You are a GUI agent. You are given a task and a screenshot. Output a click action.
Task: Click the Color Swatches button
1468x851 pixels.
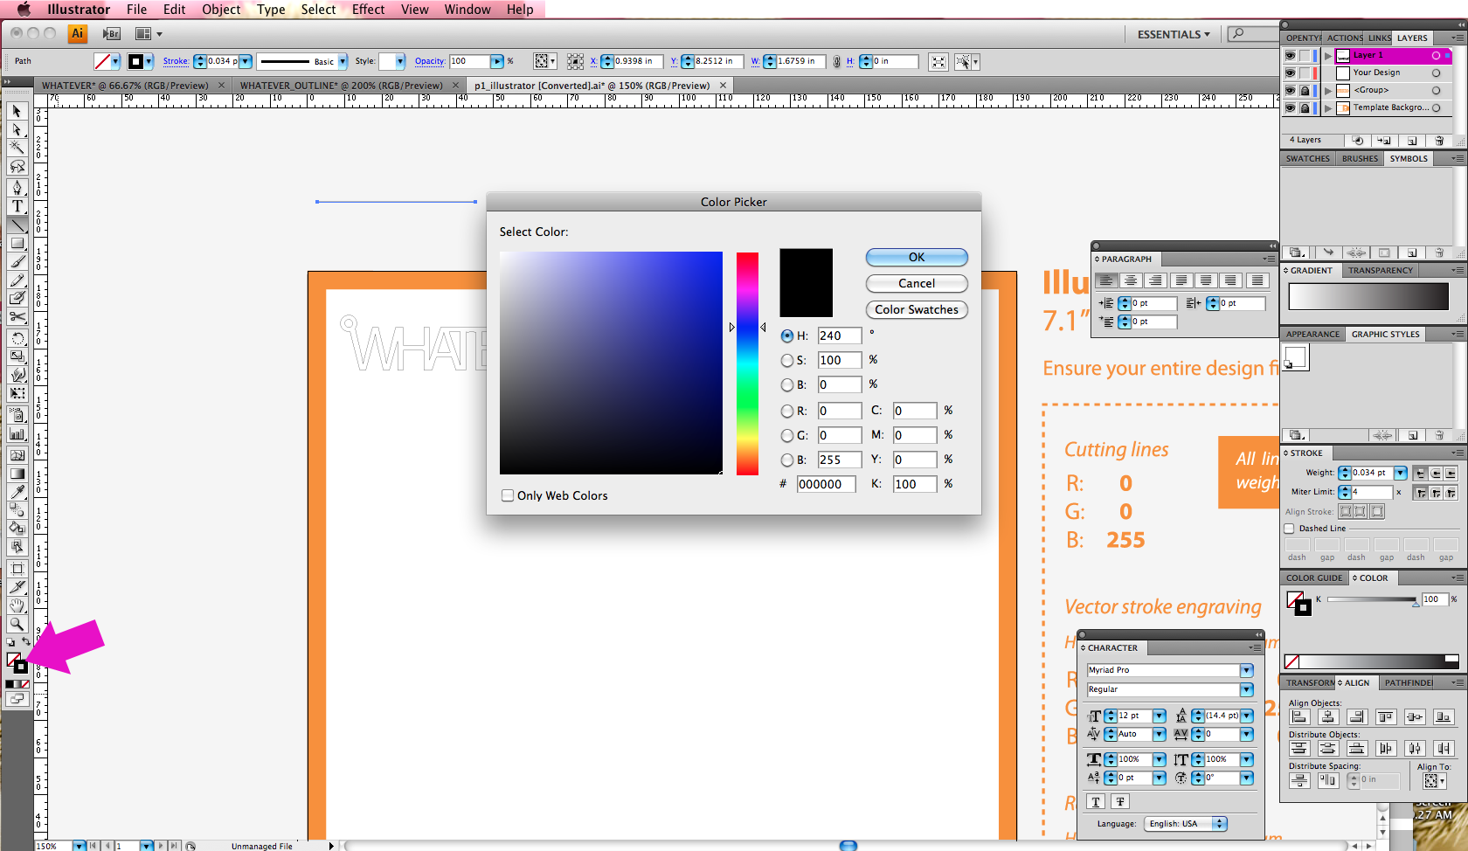pyautogui.click(x=917, y=309)
